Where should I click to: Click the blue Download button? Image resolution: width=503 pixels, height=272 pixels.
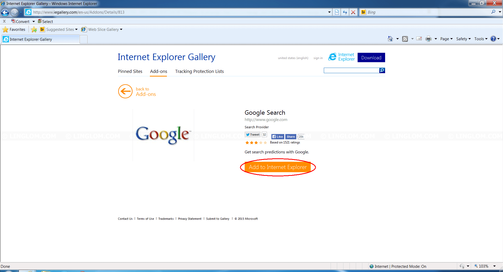[371, 57]
